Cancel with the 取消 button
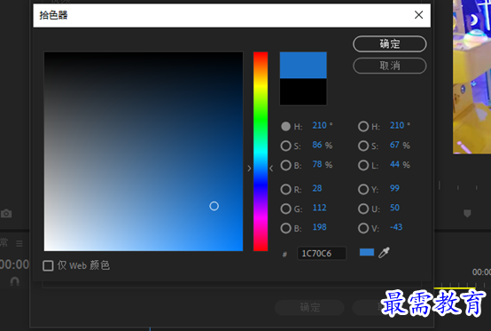Image resolution: width=491 pixels, height=331 pixels. tap(390, 66)
